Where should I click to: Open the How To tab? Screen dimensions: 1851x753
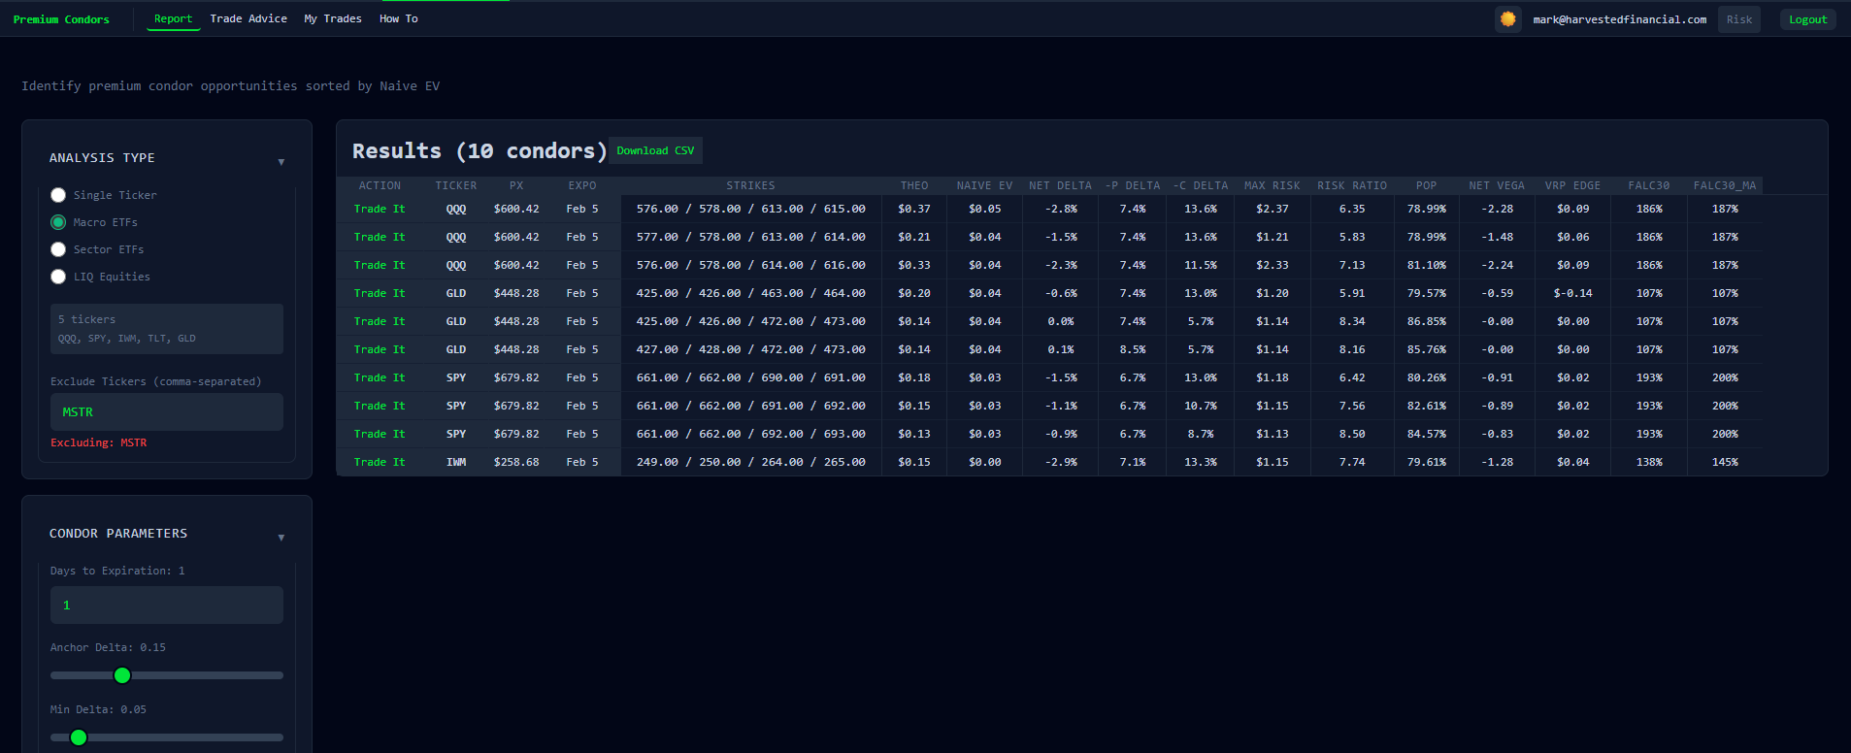398,19
